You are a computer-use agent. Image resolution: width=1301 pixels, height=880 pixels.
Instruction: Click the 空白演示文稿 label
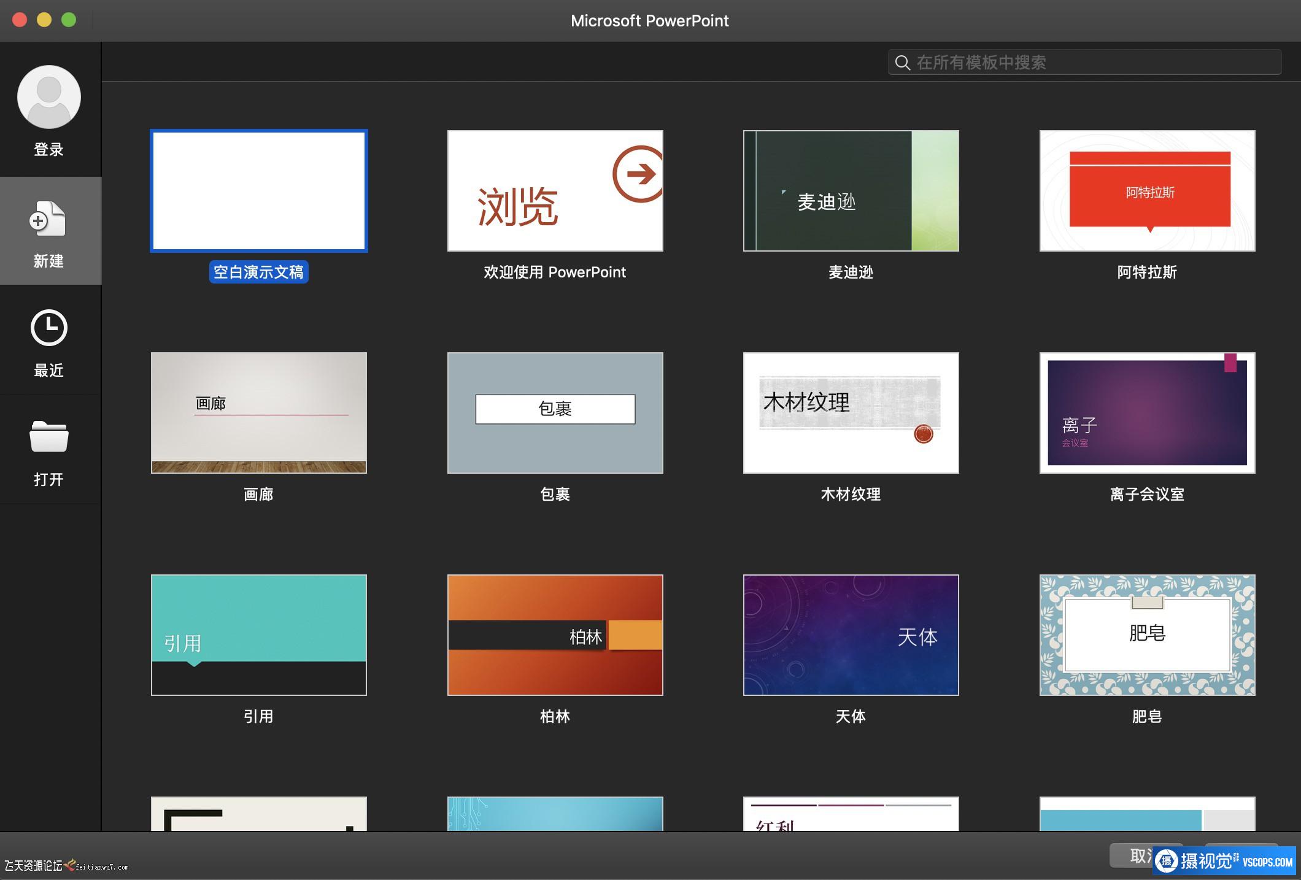tap(258, 272)
